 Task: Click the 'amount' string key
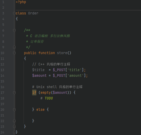pyautogui.click(x=75, y=76)
